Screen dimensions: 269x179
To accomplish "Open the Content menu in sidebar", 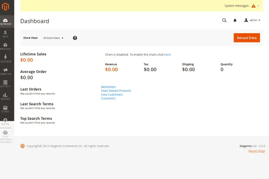I will pos(5,84).
